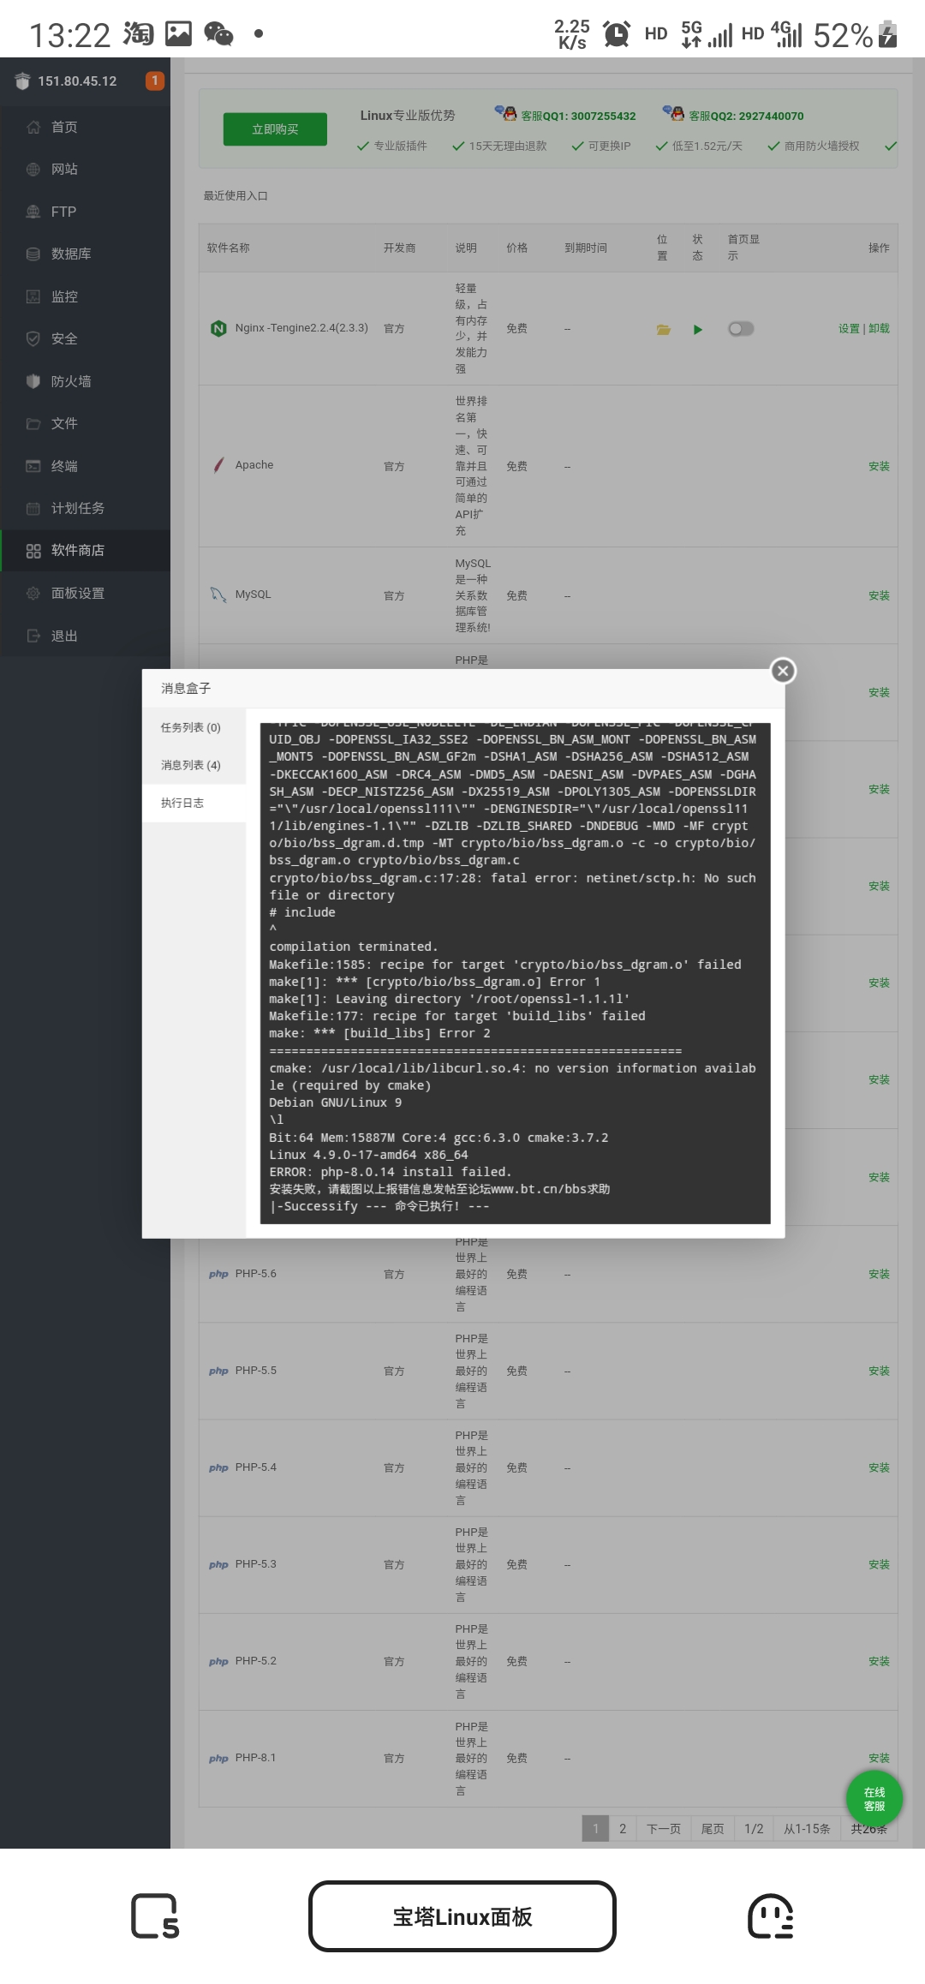Image resolution: width=925 pixels, height=1984 pixels.
Task: Click the assistant face icon at bottom right
Action: click(771, 1916)
